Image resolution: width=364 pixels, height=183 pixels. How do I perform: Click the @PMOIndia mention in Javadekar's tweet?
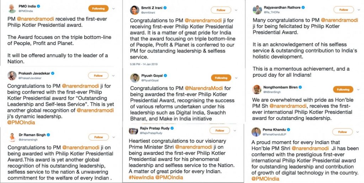pos(21,122)
